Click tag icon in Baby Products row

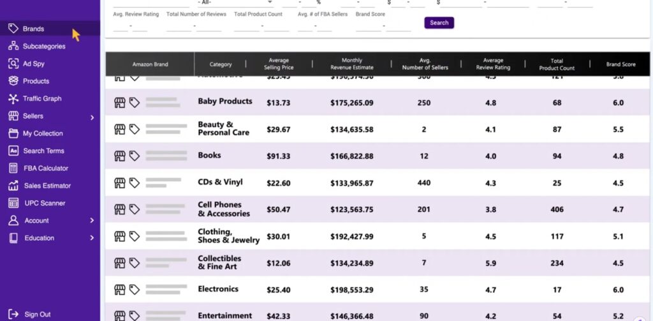click(134, 103)
